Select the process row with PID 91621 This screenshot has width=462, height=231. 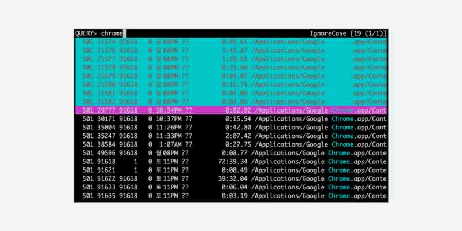[x=230, y=170]
